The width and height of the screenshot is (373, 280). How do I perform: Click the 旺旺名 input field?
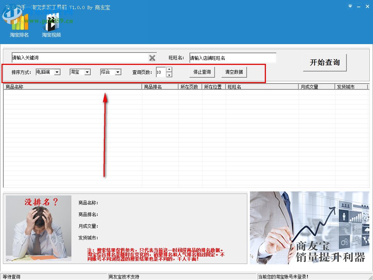(x=232, y=58)
